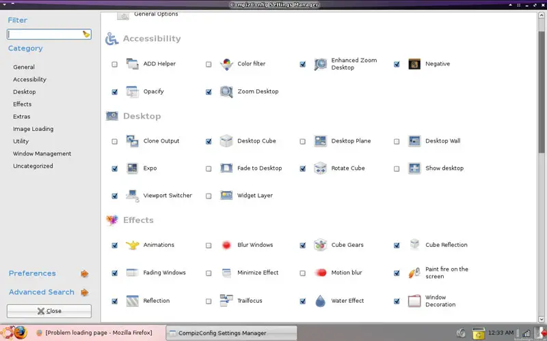Enable the Trailfocus checkbox
547x341 pixels.
click(x=209, y=301)
